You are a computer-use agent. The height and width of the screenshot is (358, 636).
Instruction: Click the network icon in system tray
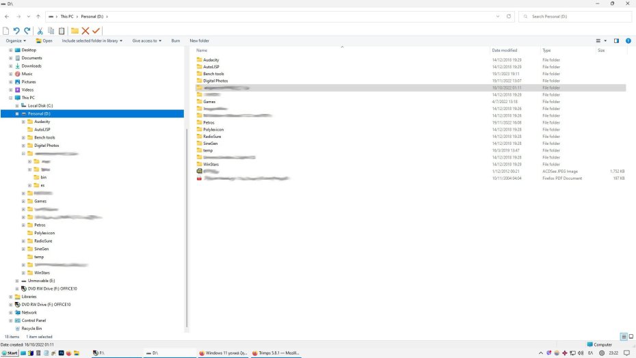pyautogui.click(x=572, y=353)
